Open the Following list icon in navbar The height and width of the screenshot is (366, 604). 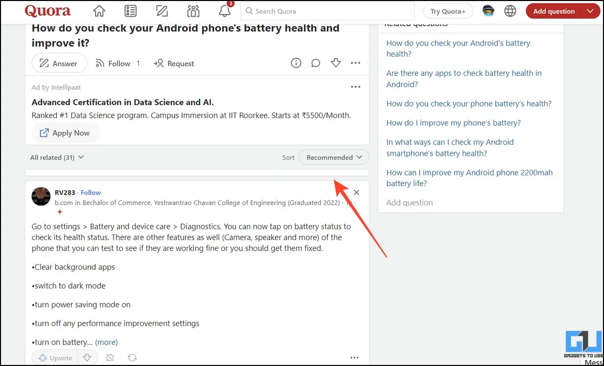pyautogui.click(x=131, y=11)
